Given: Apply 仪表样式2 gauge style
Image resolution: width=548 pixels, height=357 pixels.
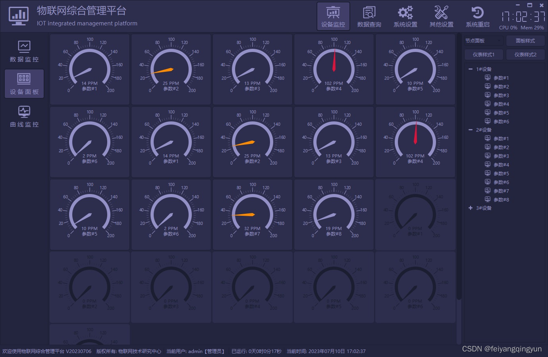Looking at the screenshot, I should click(525, 55).
